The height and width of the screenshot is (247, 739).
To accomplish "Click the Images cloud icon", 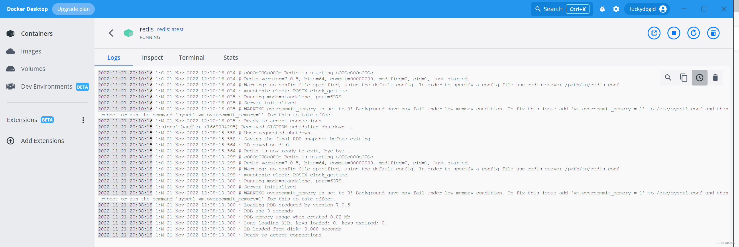I will click(x=10, y=51).
